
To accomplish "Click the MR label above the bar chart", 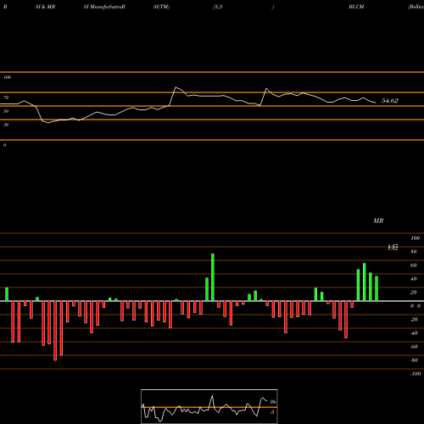I will [x=378, y=220].
